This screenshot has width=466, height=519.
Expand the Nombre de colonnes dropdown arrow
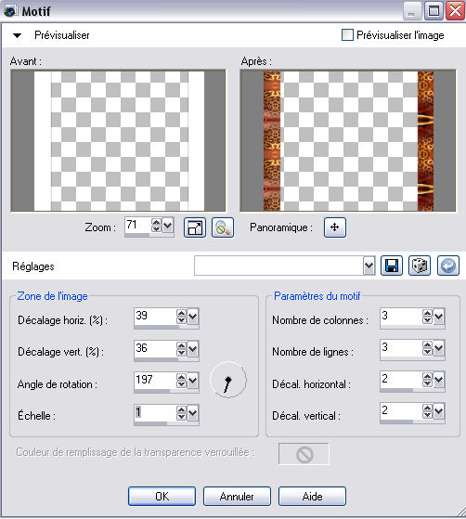438,317
